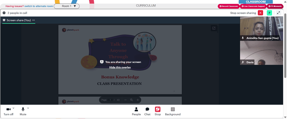The image size is (287, 119).
Task: Pop out the shared presentation
Action: pyautogui.click(x=214, y=28)
